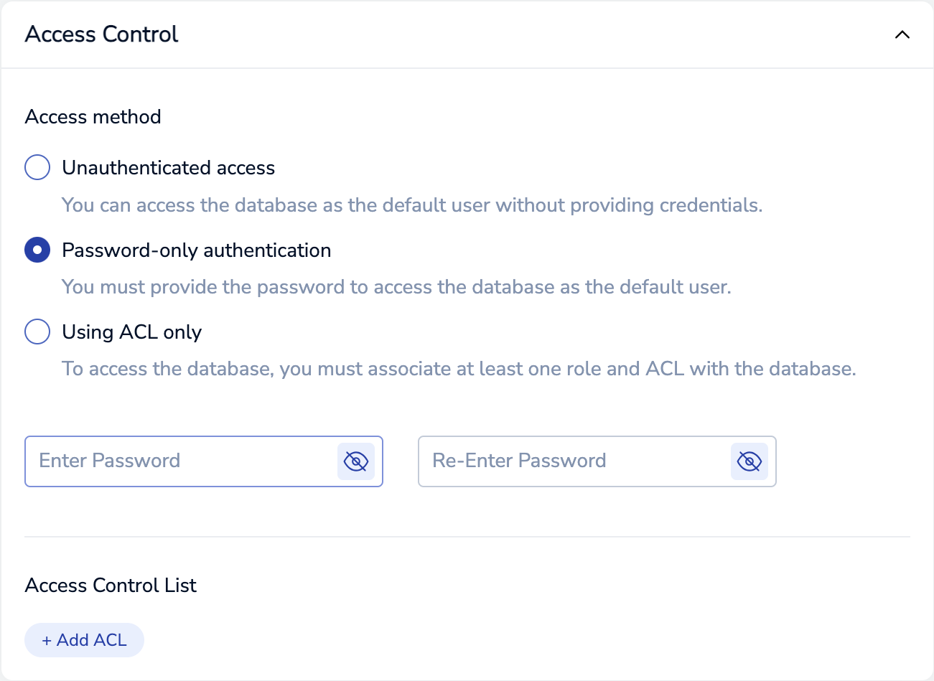934x681 pixels.
Task: Click the 'must provide the password' description
Action: 396,287
